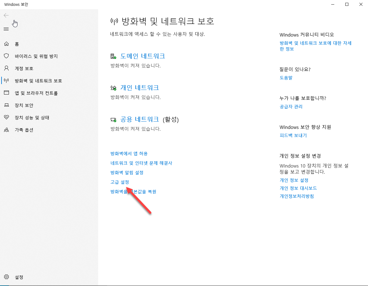Click 개인정보처리방침 link
This screenshot has height=286, width=368.
(x=297, y=196)
